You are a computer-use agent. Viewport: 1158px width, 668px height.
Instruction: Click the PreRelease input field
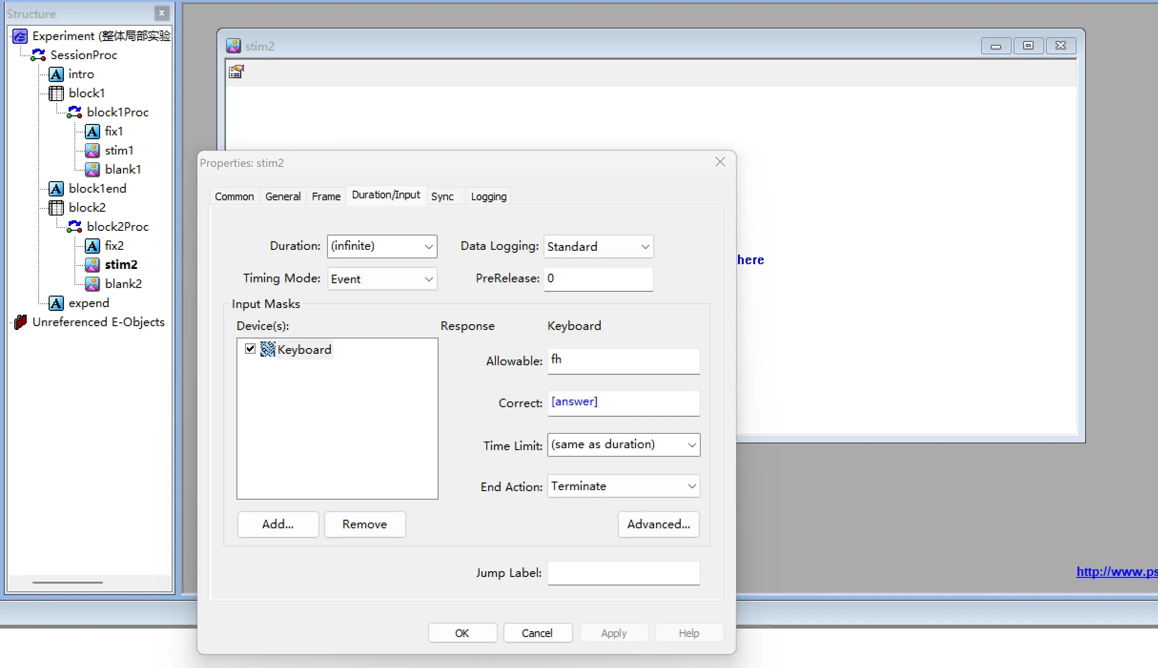coord(598,279)
